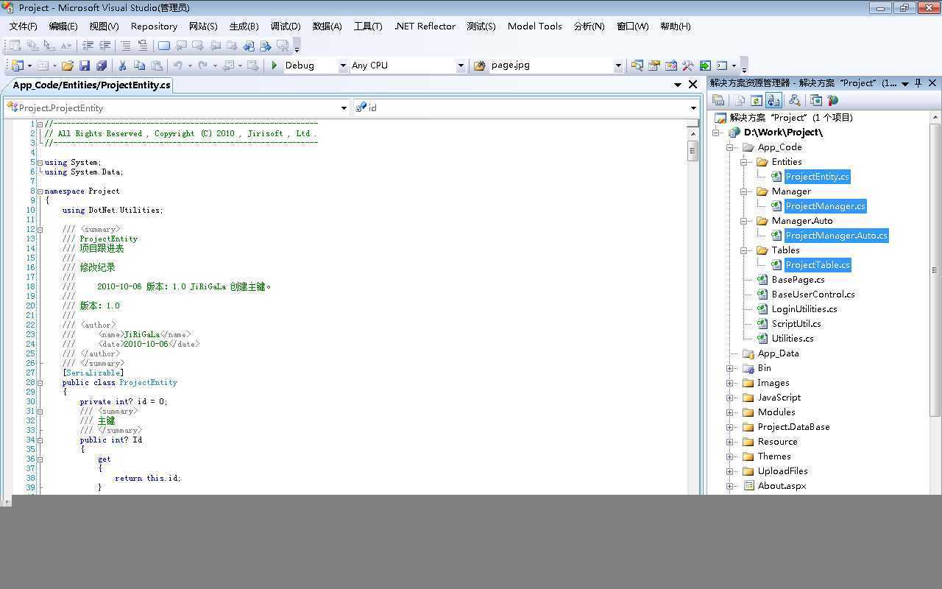Save the current file with floppy icon
Viewport: 942px width, 589px height.
point(85,66)
